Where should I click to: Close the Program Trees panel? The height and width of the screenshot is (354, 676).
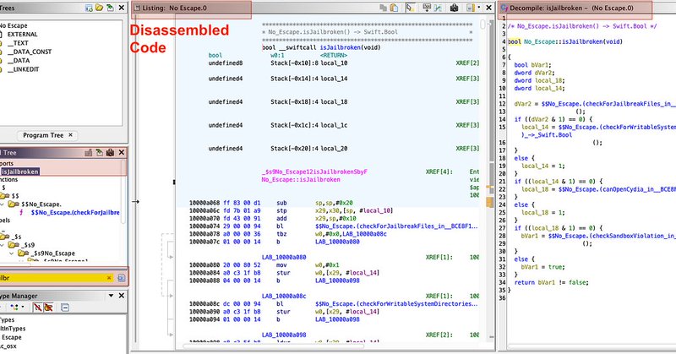(x=122, y=8)
